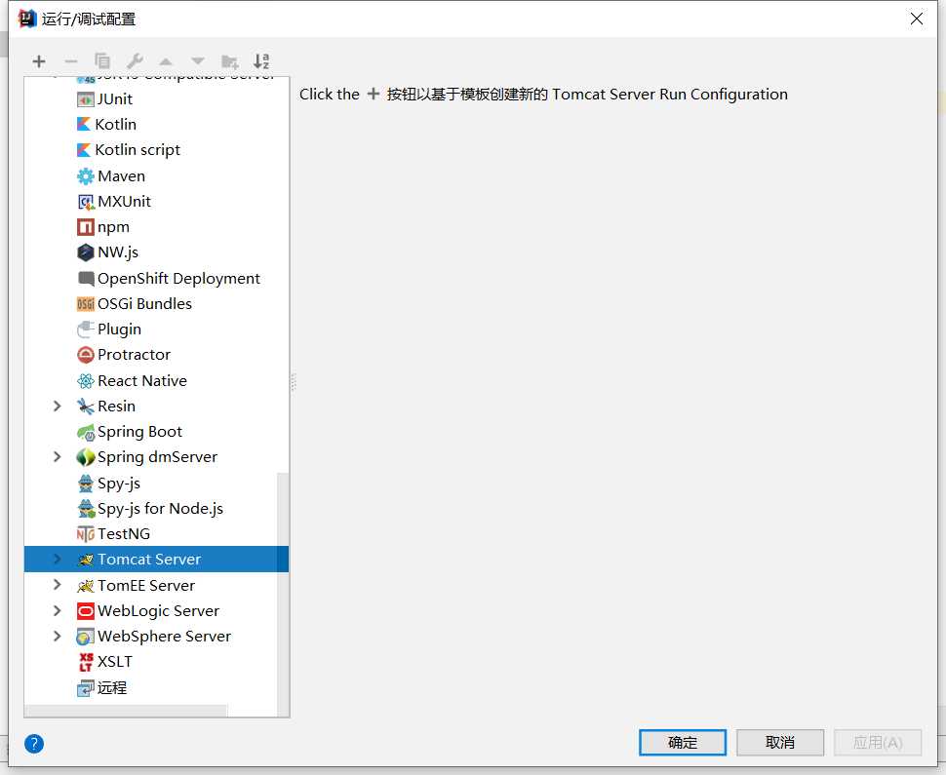Select the TomEE Server label
The height and width of the screenshot is (775, 946).
(x=146, y=585)
